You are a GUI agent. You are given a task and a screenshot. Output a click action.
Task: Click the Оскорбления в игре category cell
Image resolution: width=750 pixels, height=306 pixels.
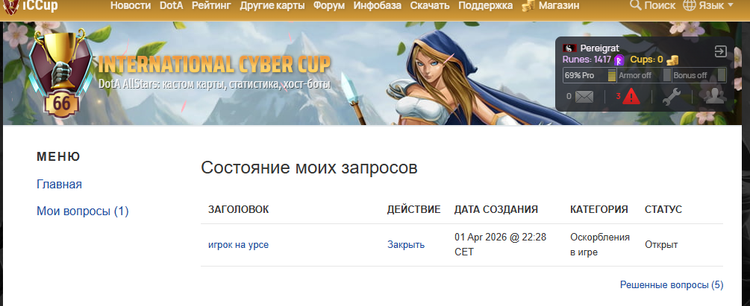point(600,245)
